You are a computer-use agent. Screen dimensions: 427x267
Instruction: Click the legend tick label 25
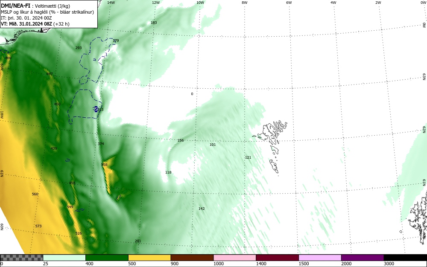pyautogui.click(x=46, y=264)
